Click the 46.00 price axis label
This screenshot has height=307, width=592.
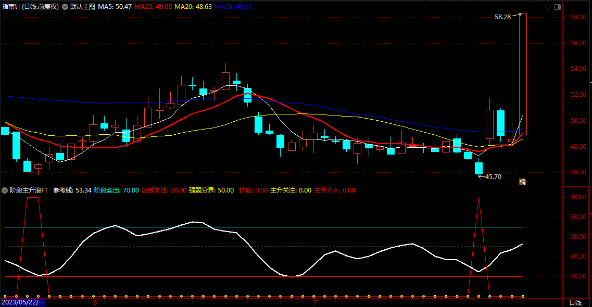[578, 172]
